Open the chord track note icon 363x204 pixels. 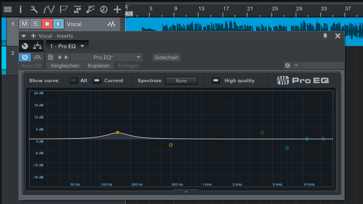[90, 10]
